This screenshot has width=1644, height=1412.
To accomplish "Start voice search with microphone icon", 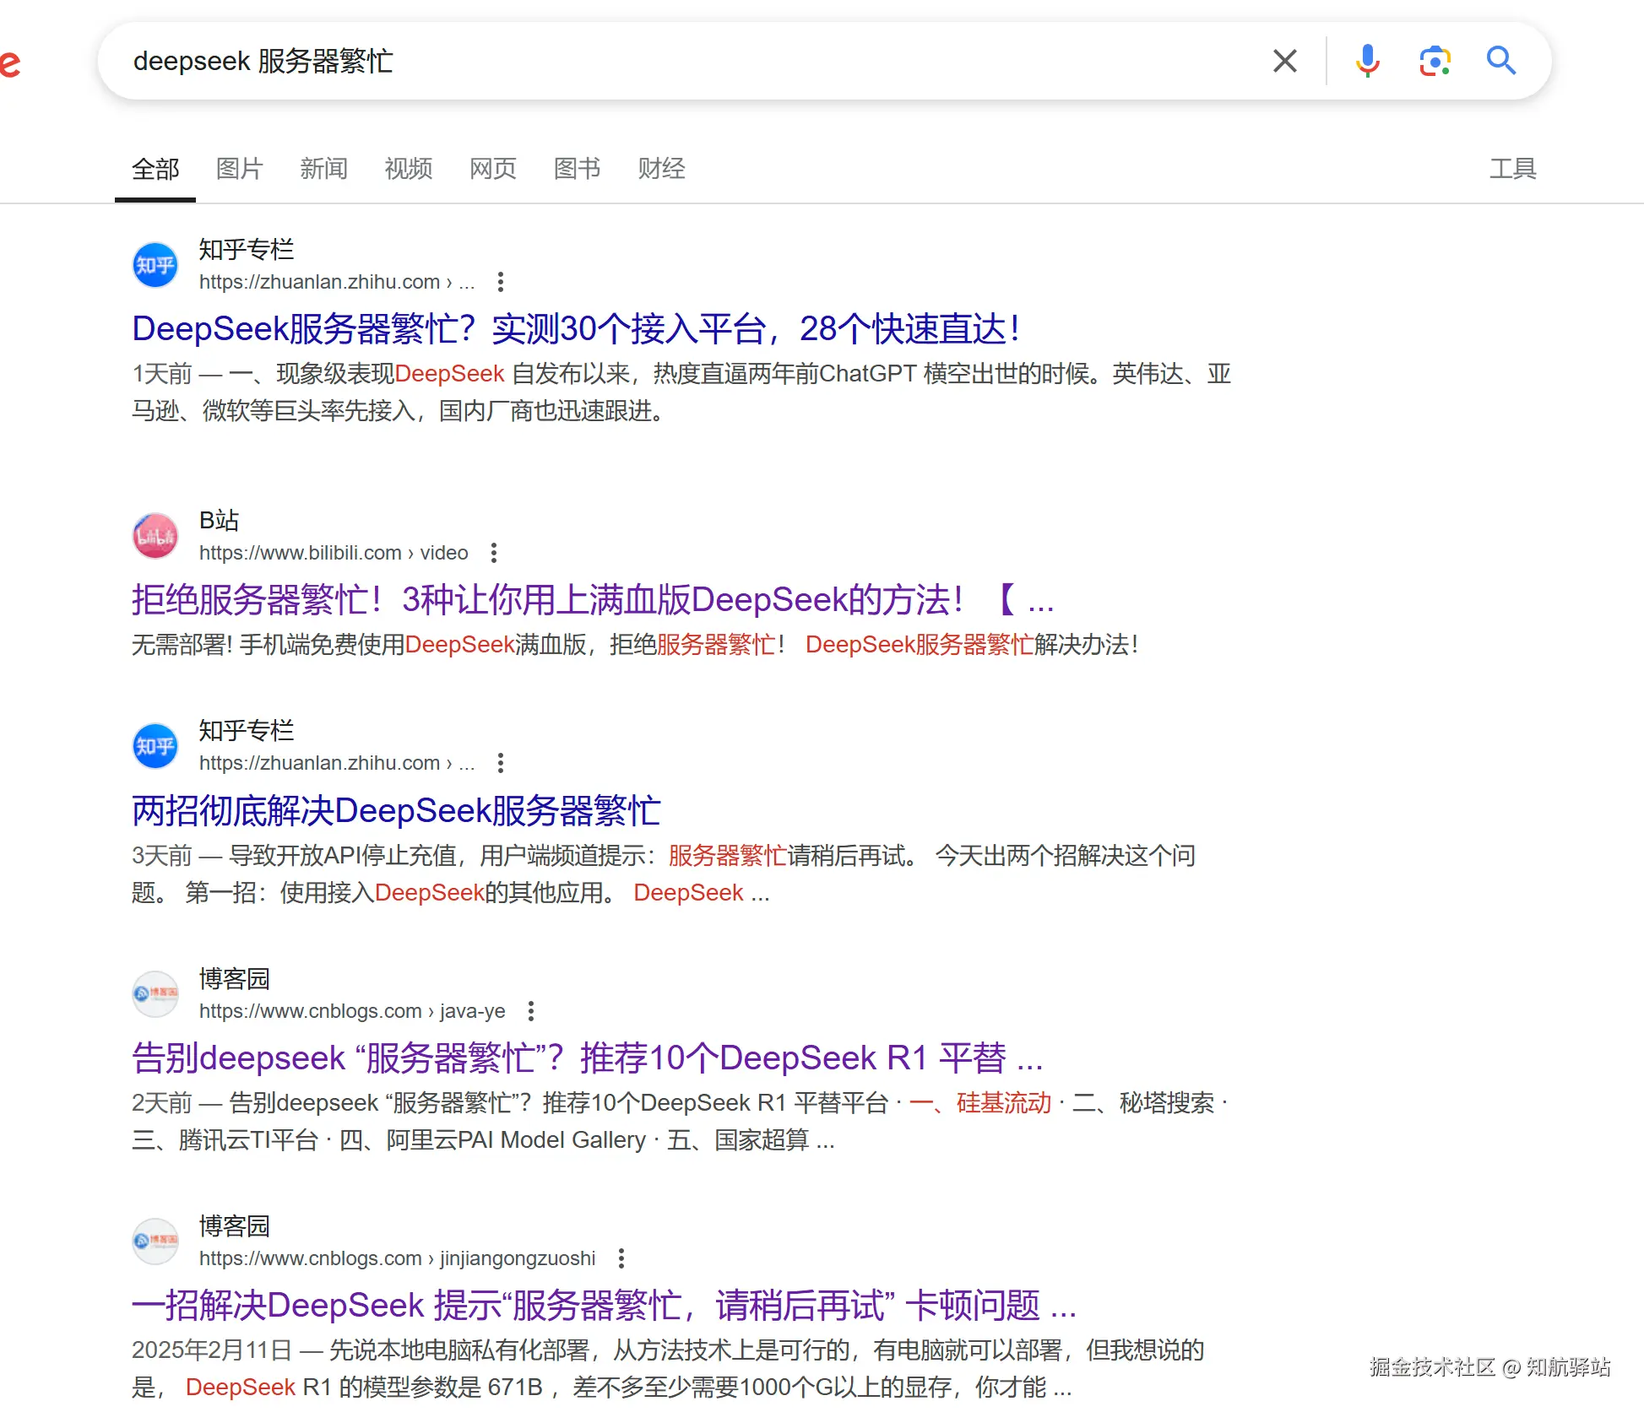I will [x=1367, y=61].
